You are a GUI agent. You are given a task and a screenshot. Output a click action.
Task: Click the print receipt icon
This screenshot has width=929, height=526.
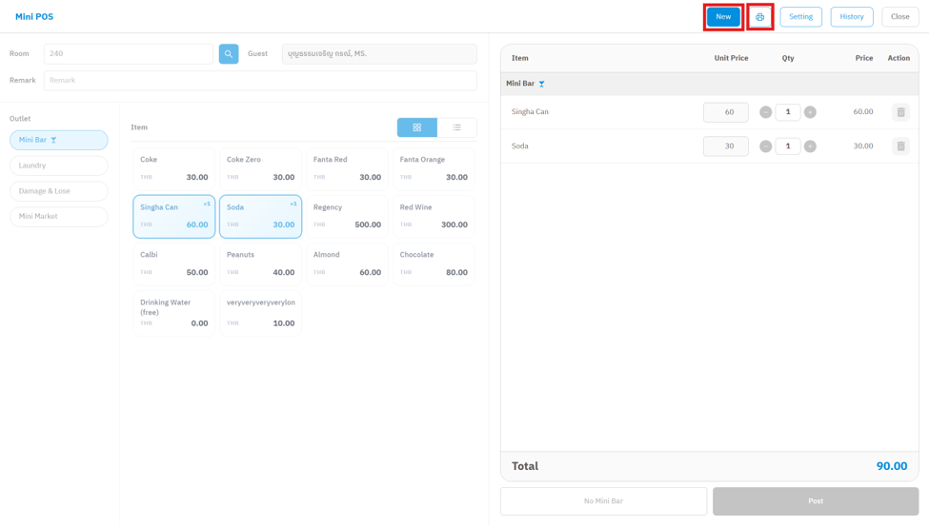760,17
